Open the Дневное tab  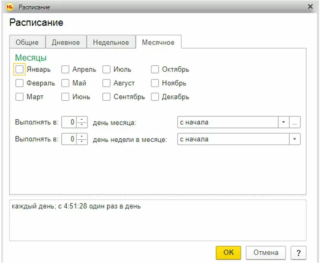tap(66, 42)
